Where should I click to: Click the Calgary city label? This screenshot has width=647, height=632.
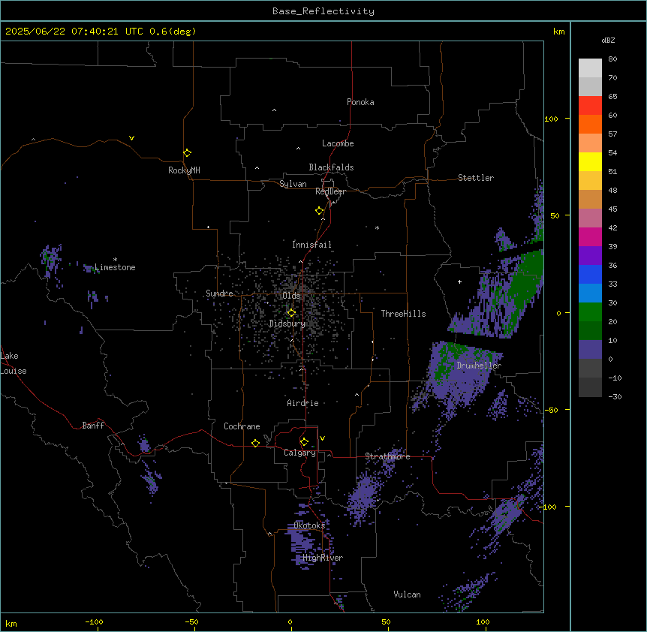point(299,453)
